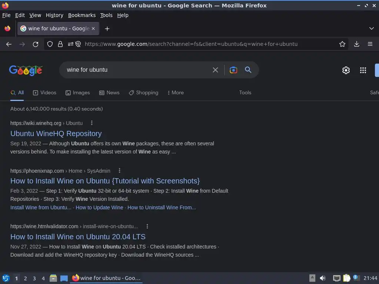The image size is (379, 284).
Task: Click the Google logo
Action: [26, 70]
